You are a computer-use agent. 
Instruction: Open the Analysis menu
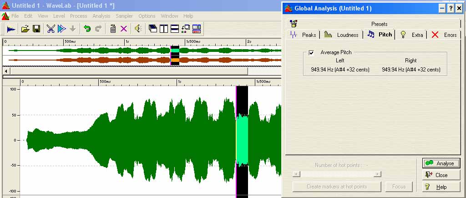click(101, 16)
